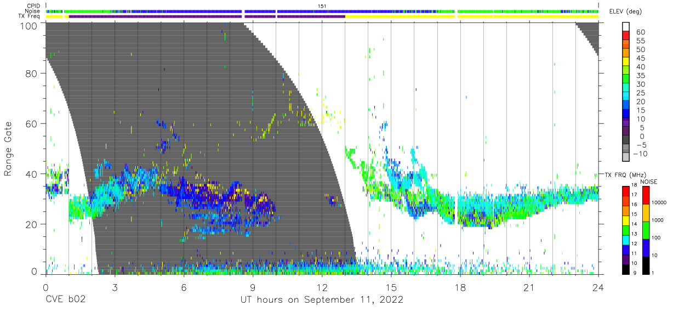Click the 10000 value on NOISE scale
Screen dimensions: 673x311
pos(660,203)
